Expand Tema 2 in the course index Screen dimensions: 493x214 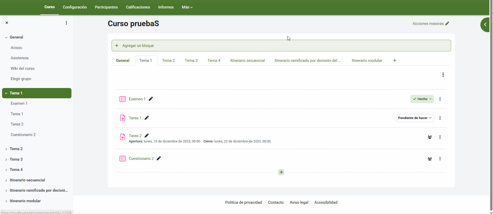(x=6, y=149)
